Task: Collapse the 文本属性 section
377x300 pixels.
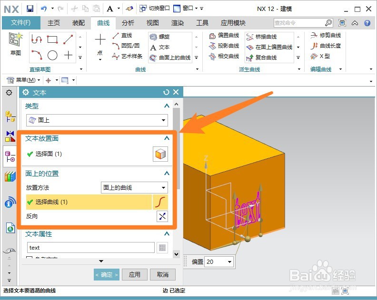Action: click(x=167, y=233)
